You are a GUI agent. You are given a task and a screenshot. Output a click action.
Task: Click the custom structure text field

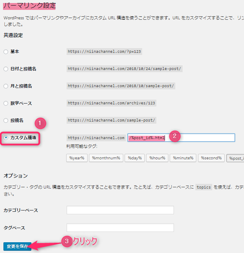point(181,137)
